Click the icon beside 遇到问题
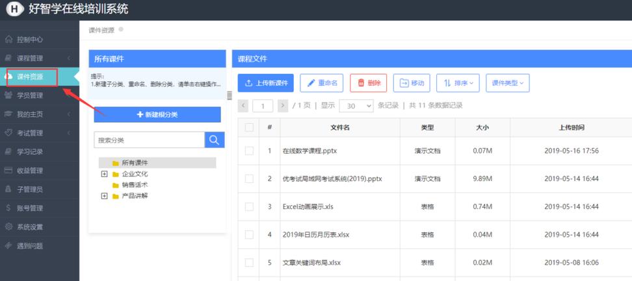 8,245
